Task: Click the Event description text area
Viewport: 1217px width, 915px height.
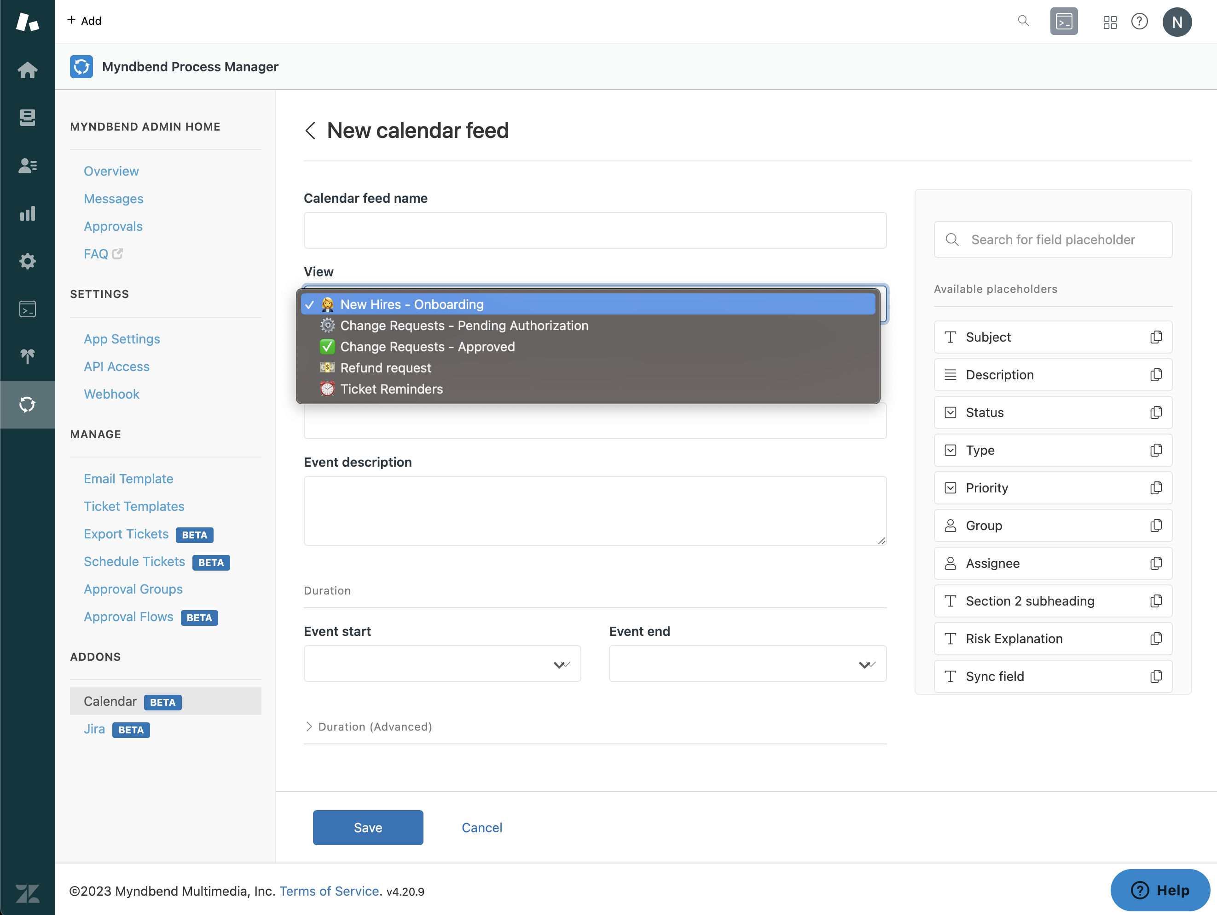Action: (595, 511)
